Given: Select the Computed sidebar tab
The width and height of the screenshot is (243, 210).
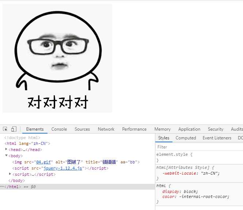Looking at the screenshot, I should point(186,138).
